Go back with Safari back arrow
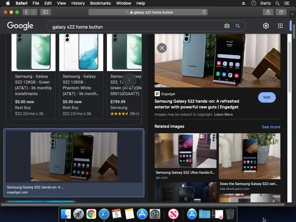This screenshot has height=222, width=296. (x=26, y=12)
